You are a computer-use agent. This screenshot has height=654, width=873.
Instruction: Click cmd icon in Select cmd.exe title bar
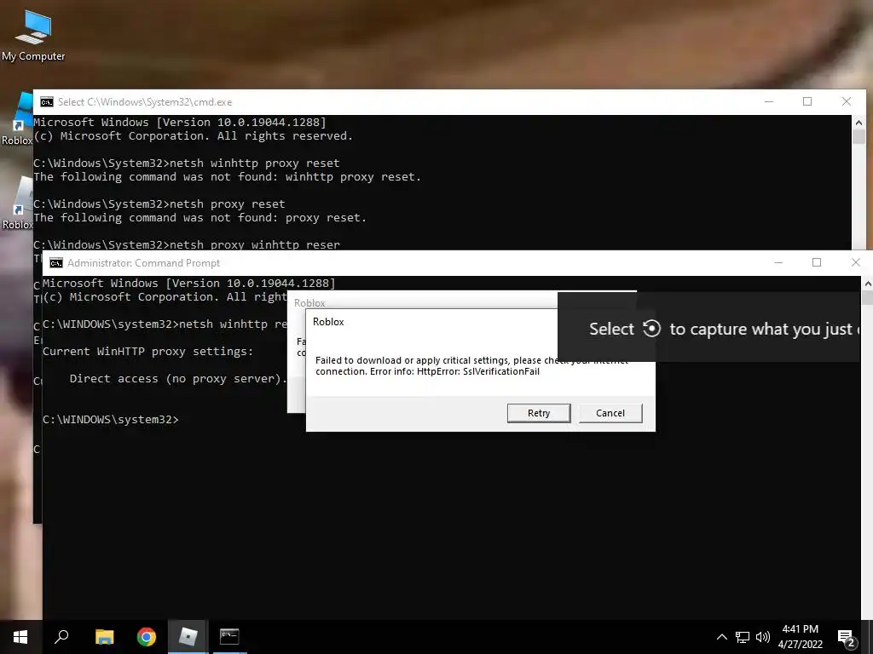[47, 102]
